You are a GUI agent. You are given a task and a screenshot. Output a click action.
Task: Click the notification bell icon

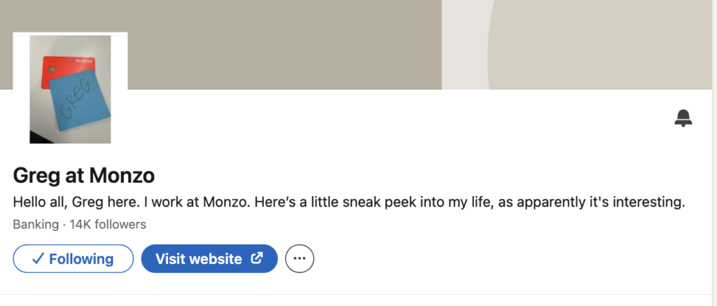683,118
